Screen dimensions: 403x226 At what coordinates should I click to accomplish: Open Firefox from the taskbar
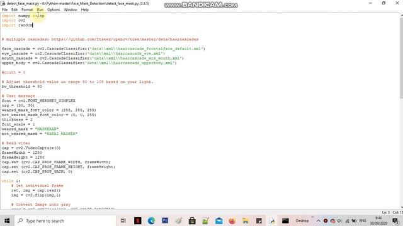[232, 220]
